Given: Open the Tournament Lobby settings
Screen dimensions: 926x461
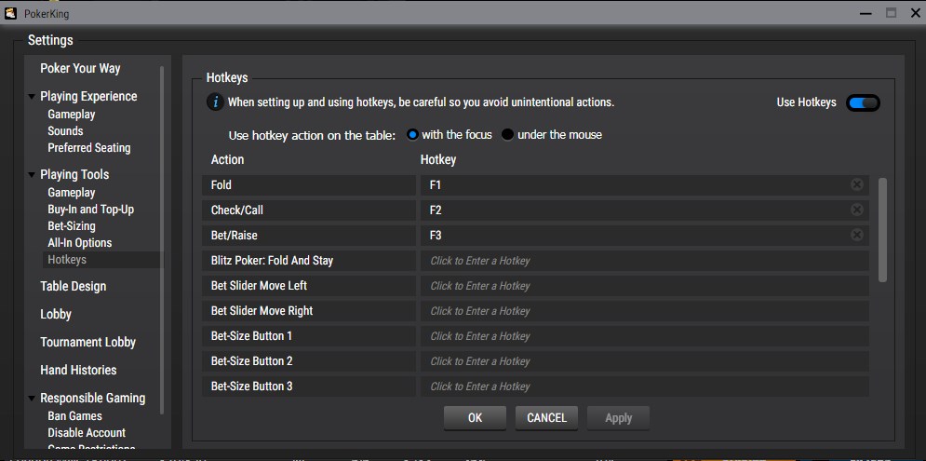Looking at the screenshot, I should [x=88, y=342].
